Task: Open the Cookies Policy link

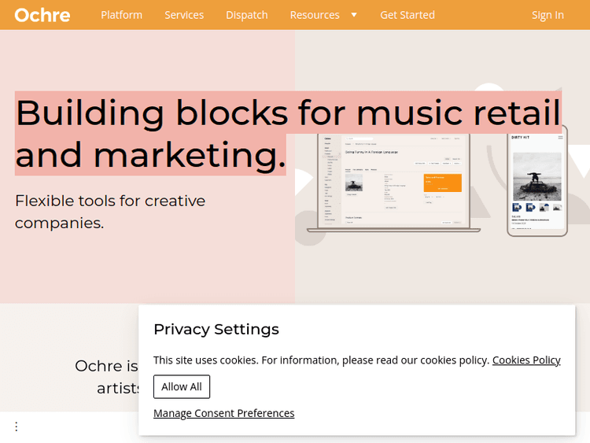Action: tap(526, 360)
